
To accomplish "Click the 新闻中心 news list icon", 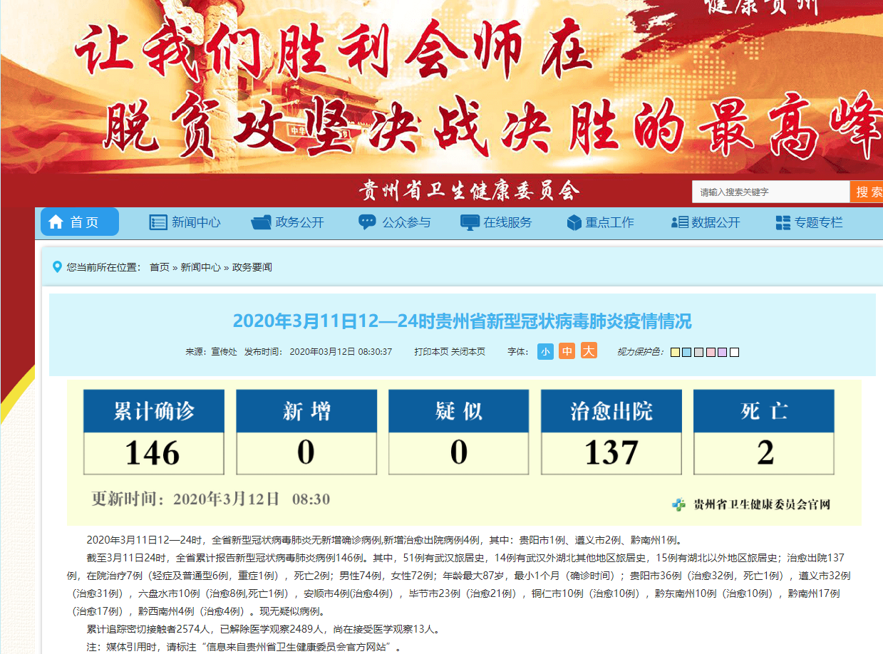I will tap(158, 222).
